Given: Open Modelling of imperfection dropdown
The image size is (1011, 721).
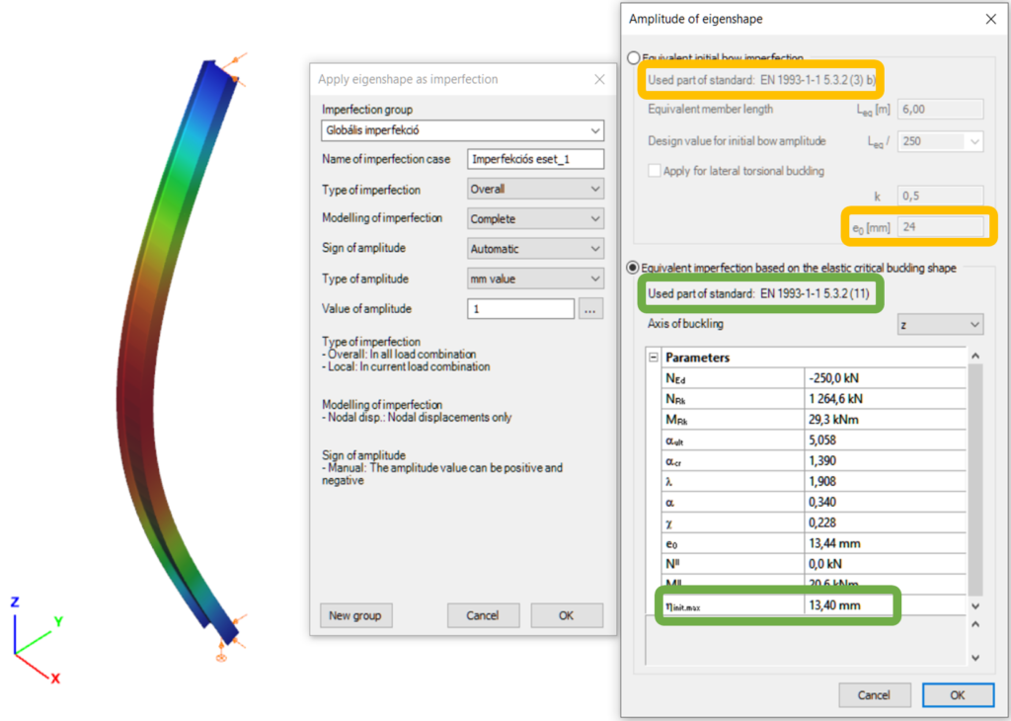Looking at the screenshot, I should pos(535,218).
